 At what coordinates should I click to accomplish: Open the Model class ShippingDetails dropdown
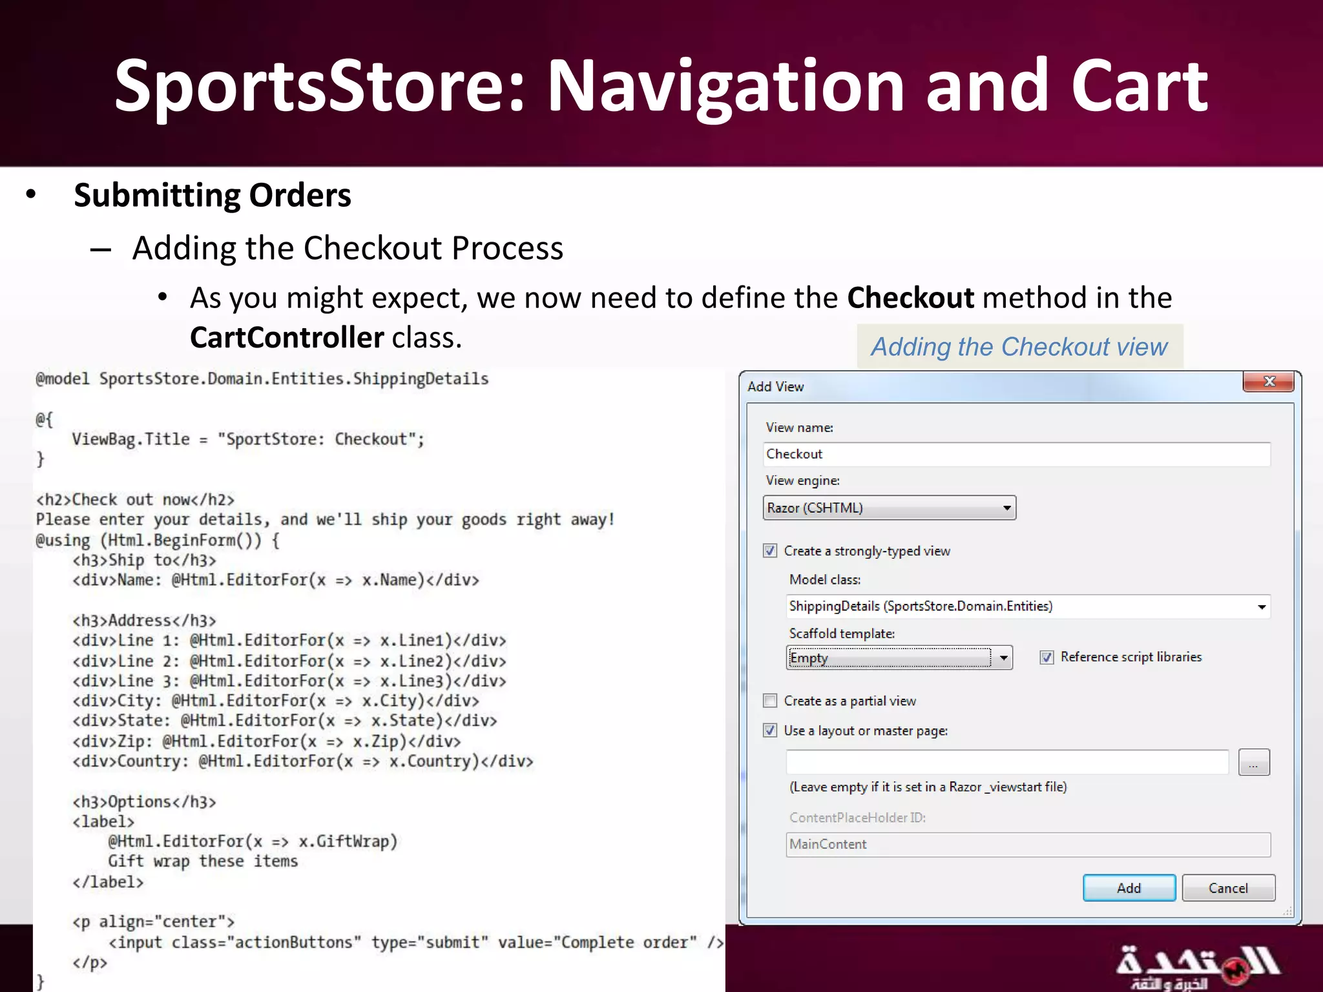(1028, 606)
